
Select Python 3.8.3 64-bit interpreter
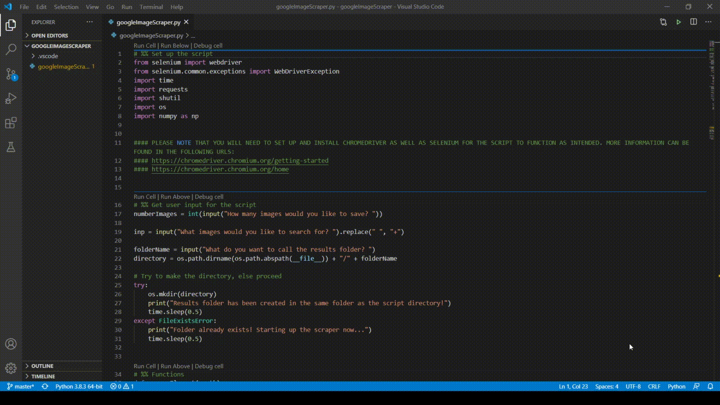click(79, 387)
